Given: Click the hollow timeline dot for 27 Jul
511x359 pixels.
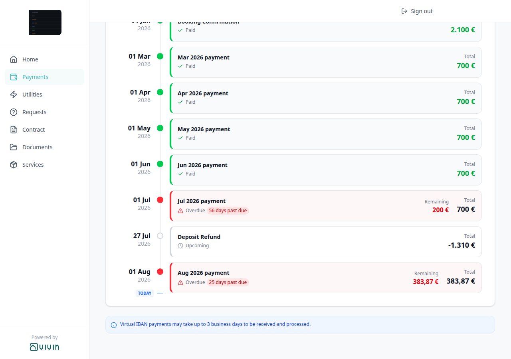Looking at the screenshot, I should [160, 236].
